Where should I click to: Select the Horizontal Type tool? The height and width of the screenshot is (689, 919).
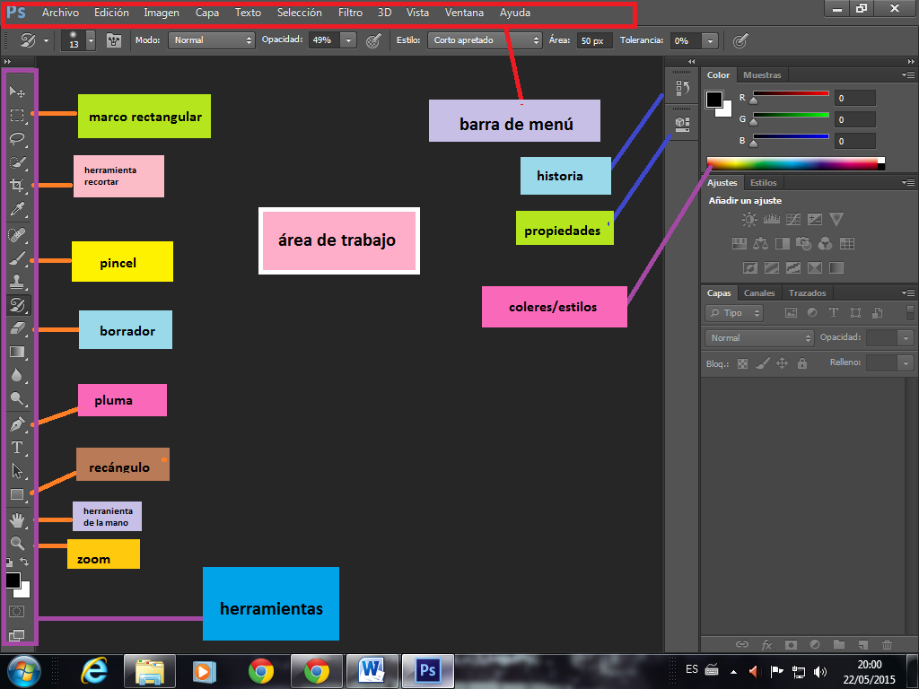[17, 447]
